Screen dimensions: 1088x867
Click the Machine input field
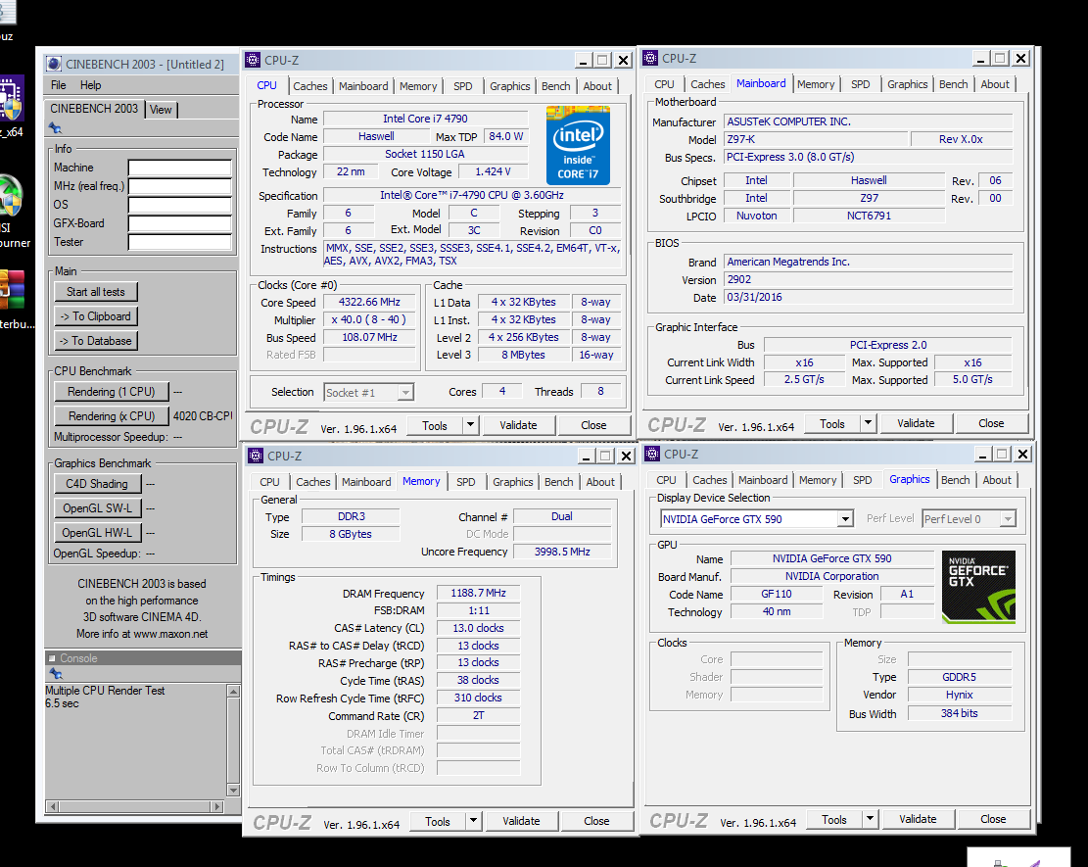[180, 168]
